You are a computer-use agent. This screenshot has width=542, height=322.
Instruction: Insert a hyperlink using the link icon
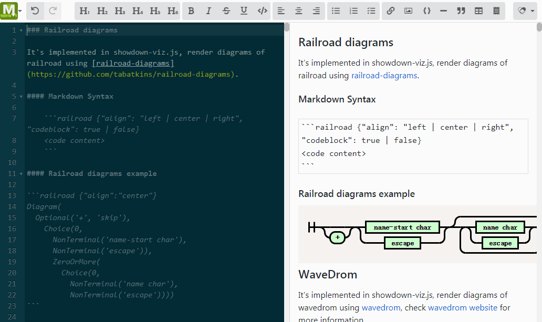[390, 11]
